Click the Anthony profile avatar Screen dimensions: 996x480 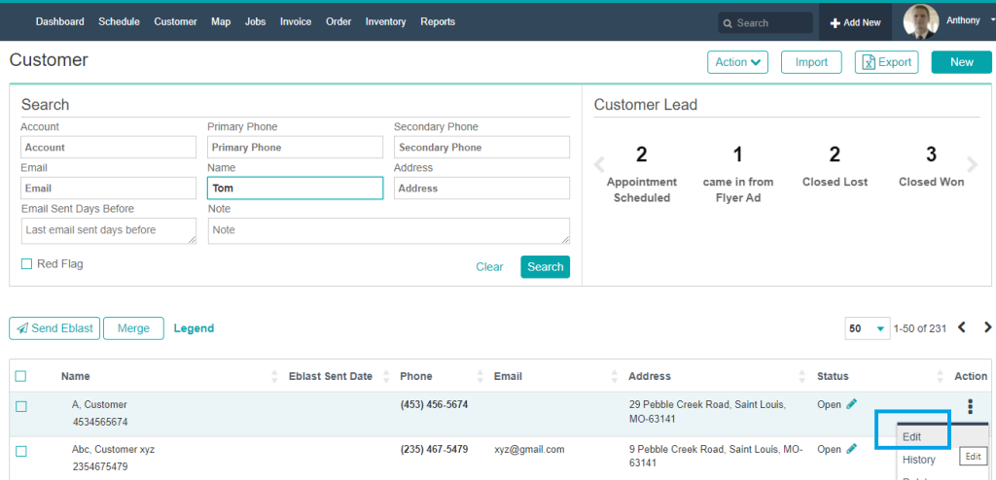tap(920, 21)
